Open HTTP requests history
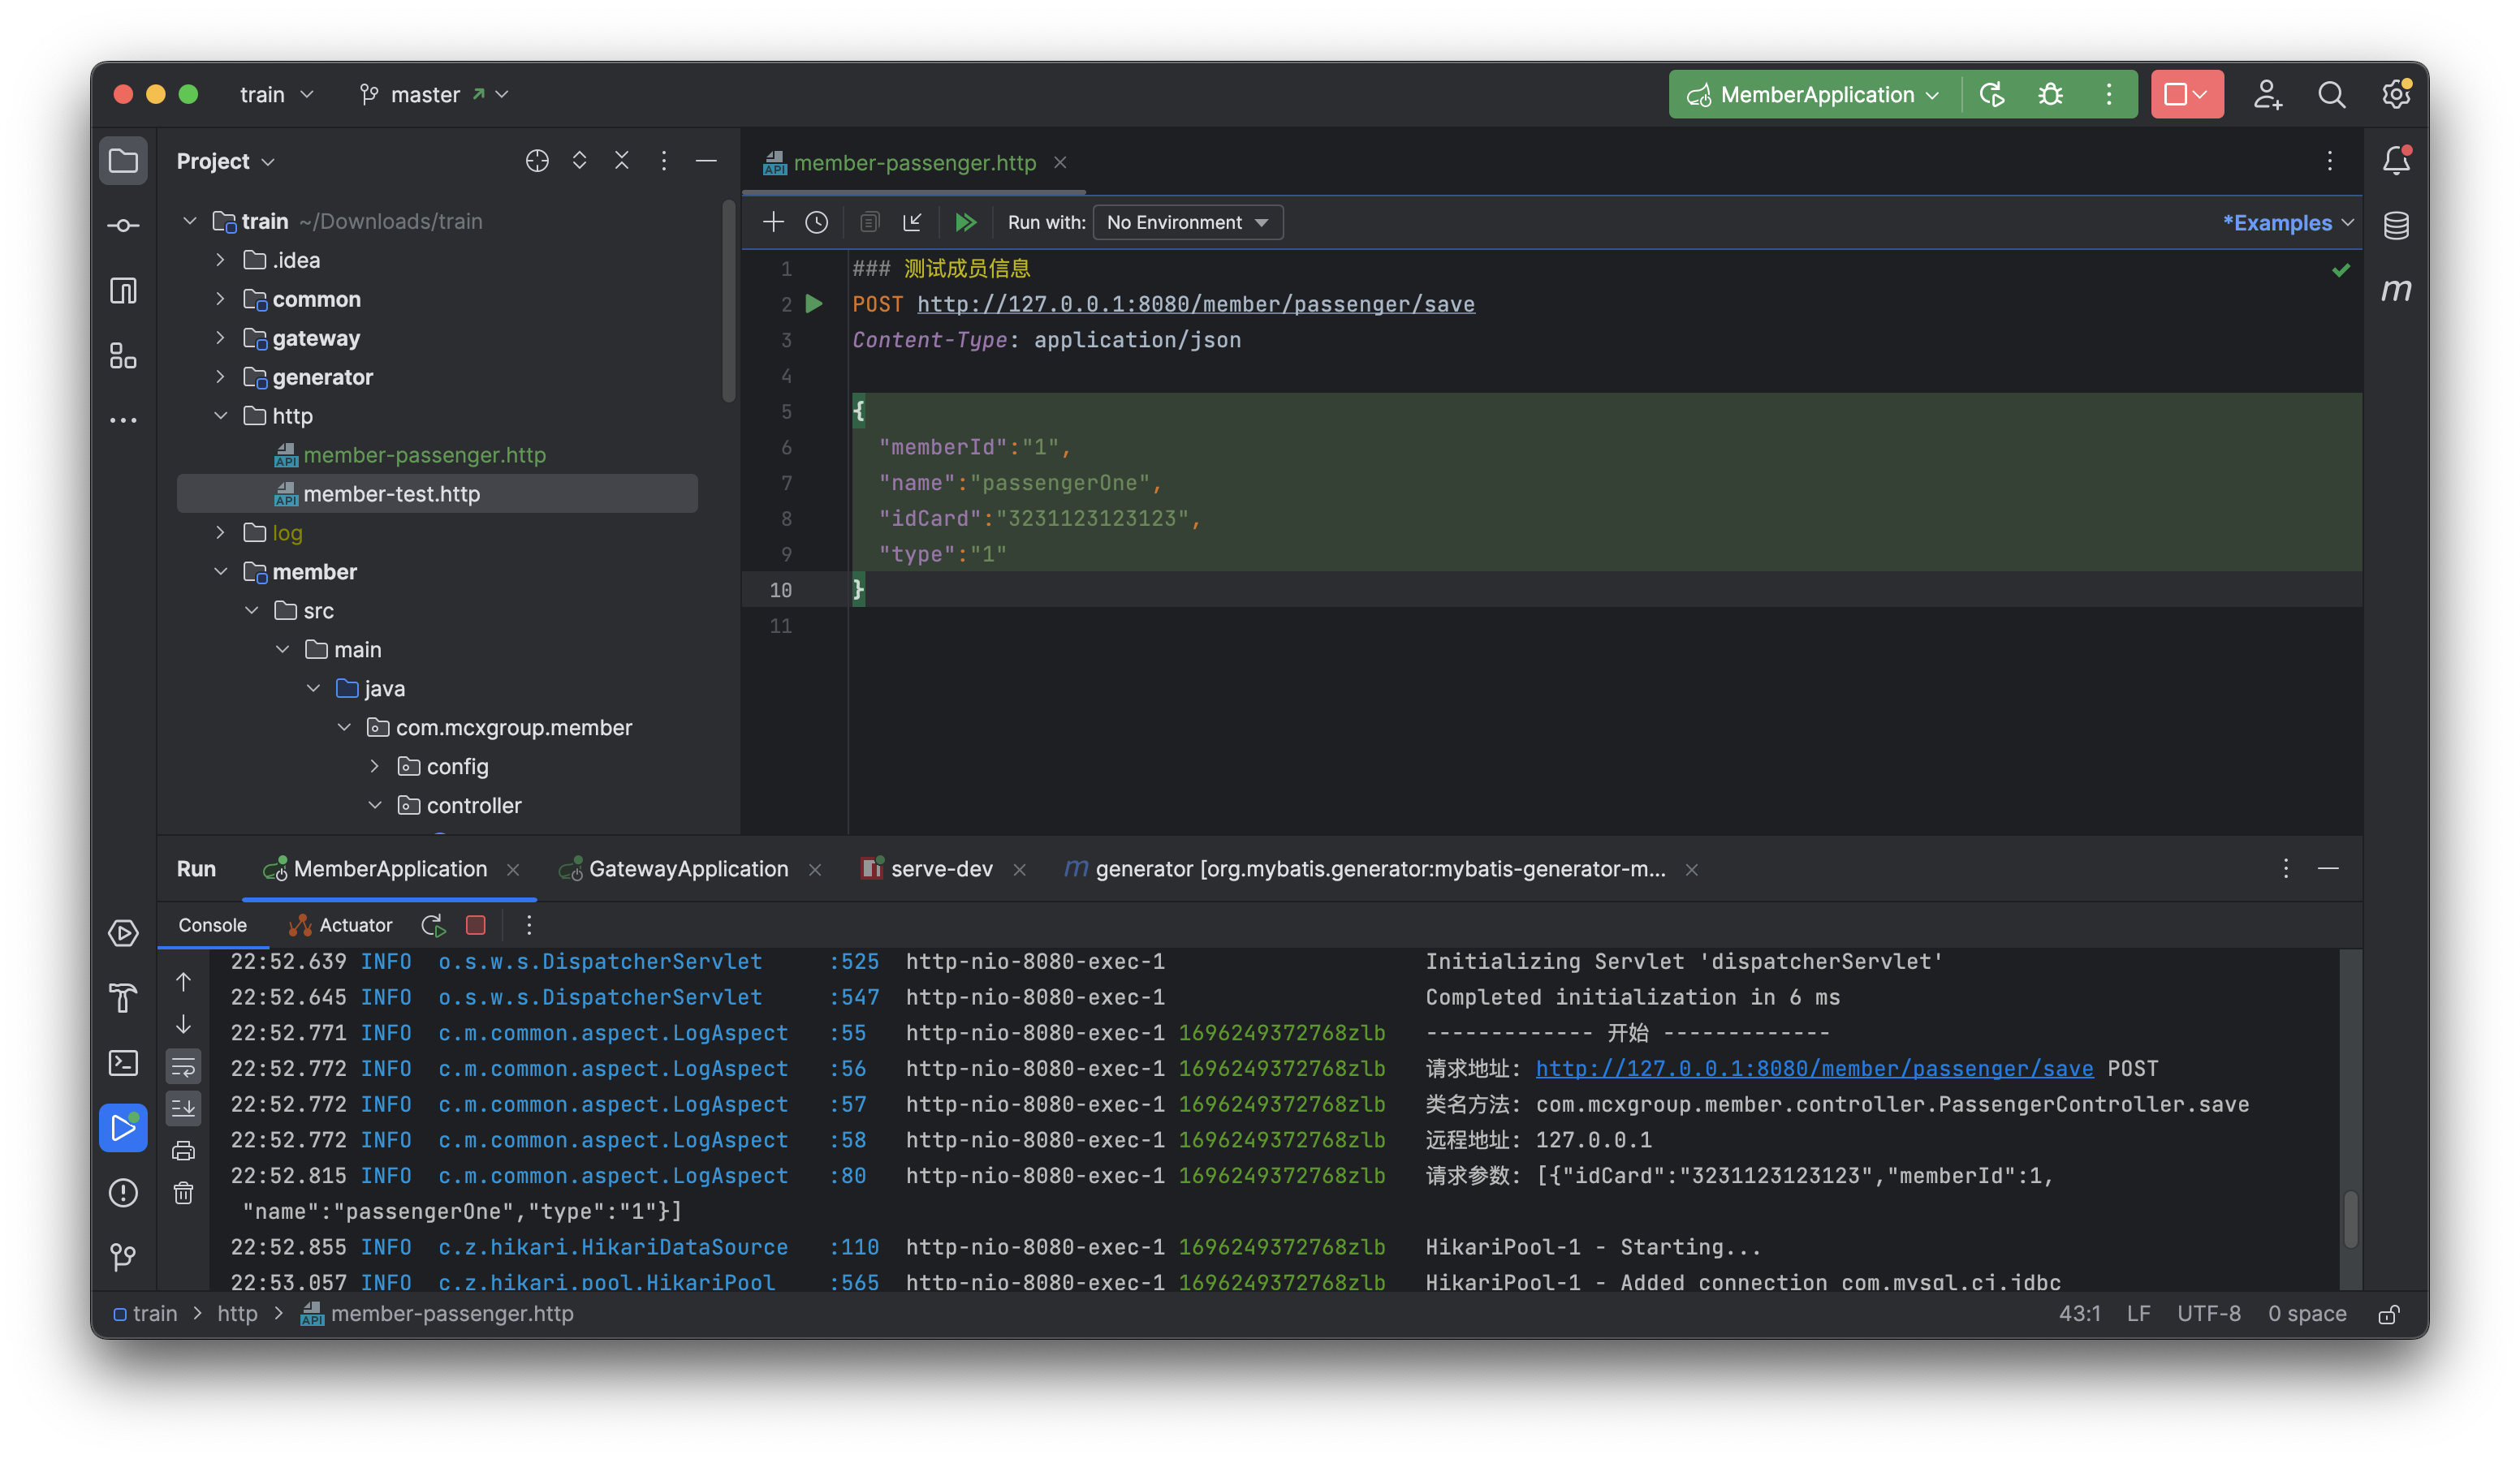Viewport: 2520px width, 1459px height. (816, 222)
